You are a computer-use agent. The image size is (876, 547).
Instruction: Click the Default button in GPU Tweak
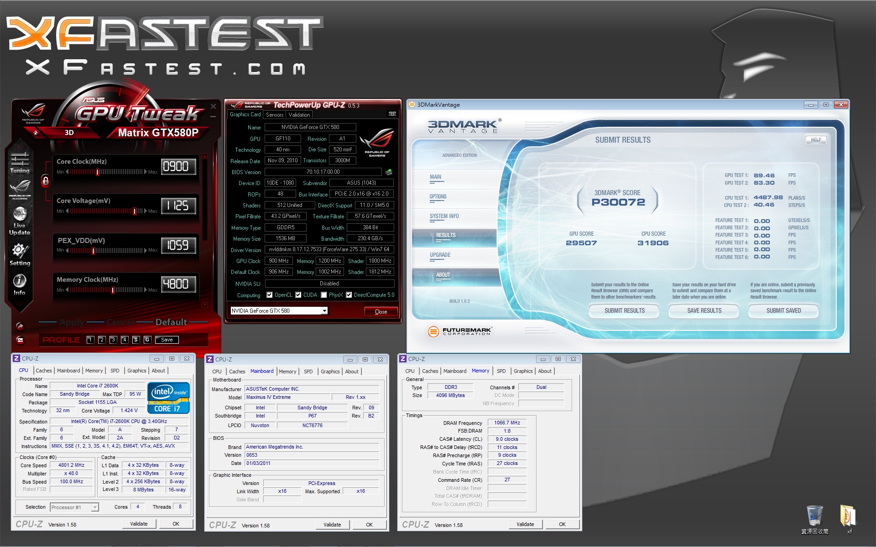pos(171,322)
